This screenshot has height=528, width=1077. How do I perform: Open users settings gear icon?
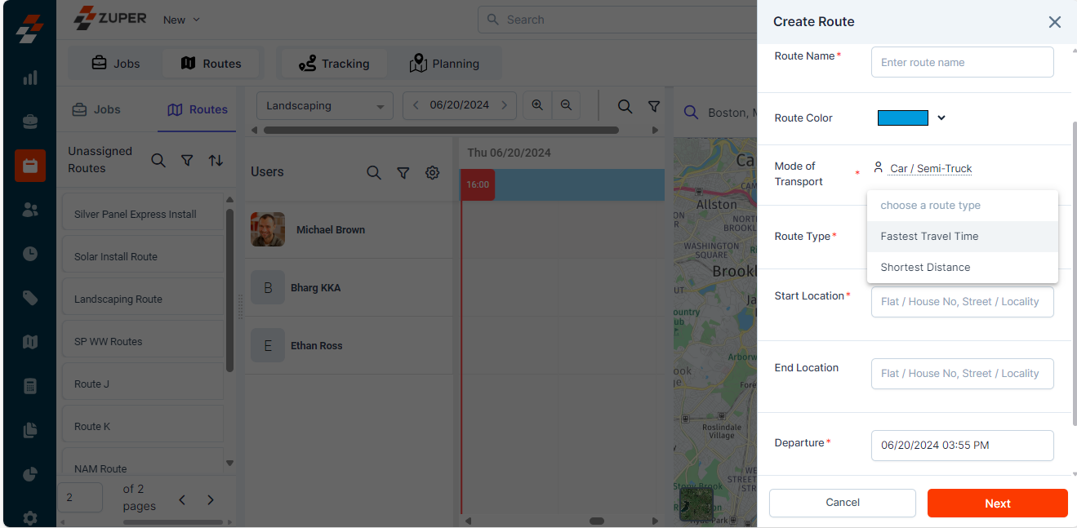point(433,172)
